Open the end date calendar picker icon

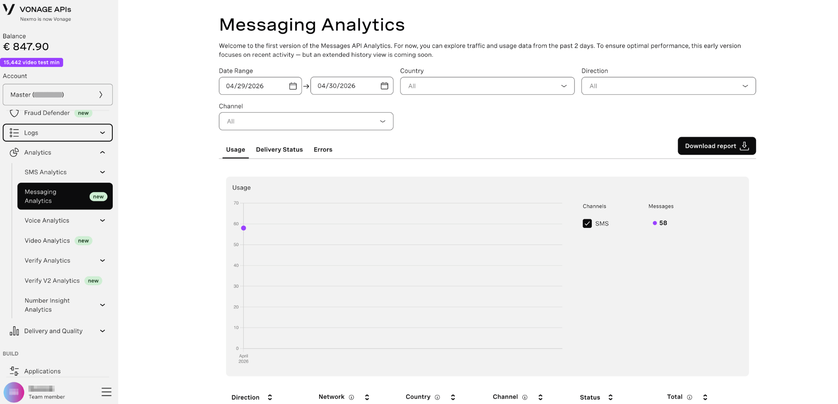tap(384, 86)
